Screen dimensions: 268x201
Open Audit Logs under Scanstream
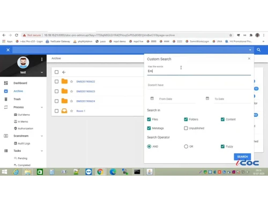(24, 144)
